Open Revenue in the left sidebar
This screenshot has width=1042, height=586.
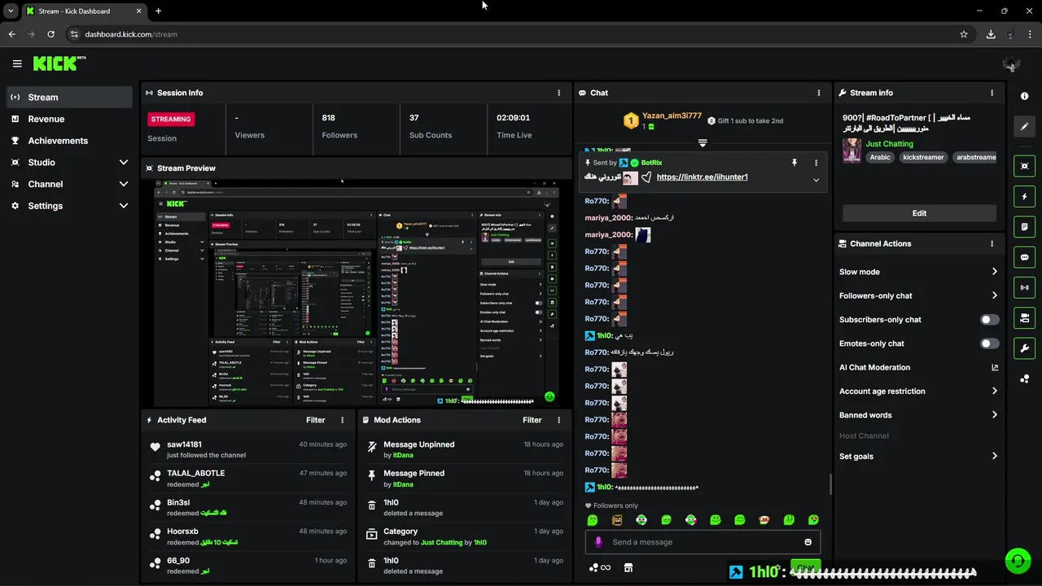69,119
